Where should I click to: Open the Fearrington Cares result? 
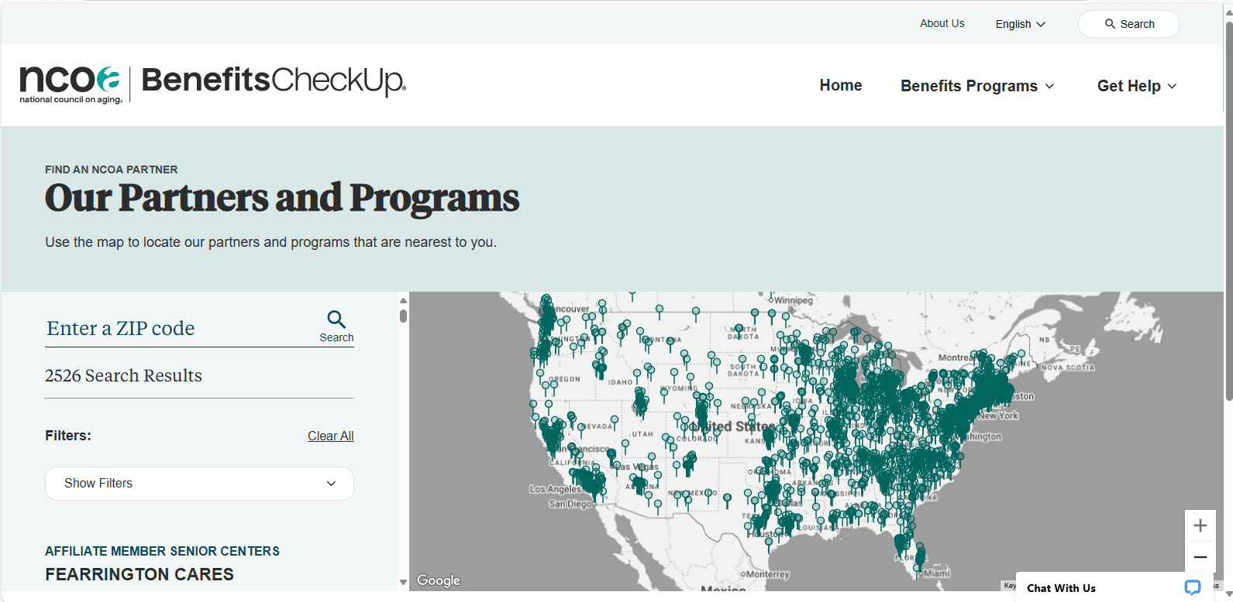(x=139, y=574)
